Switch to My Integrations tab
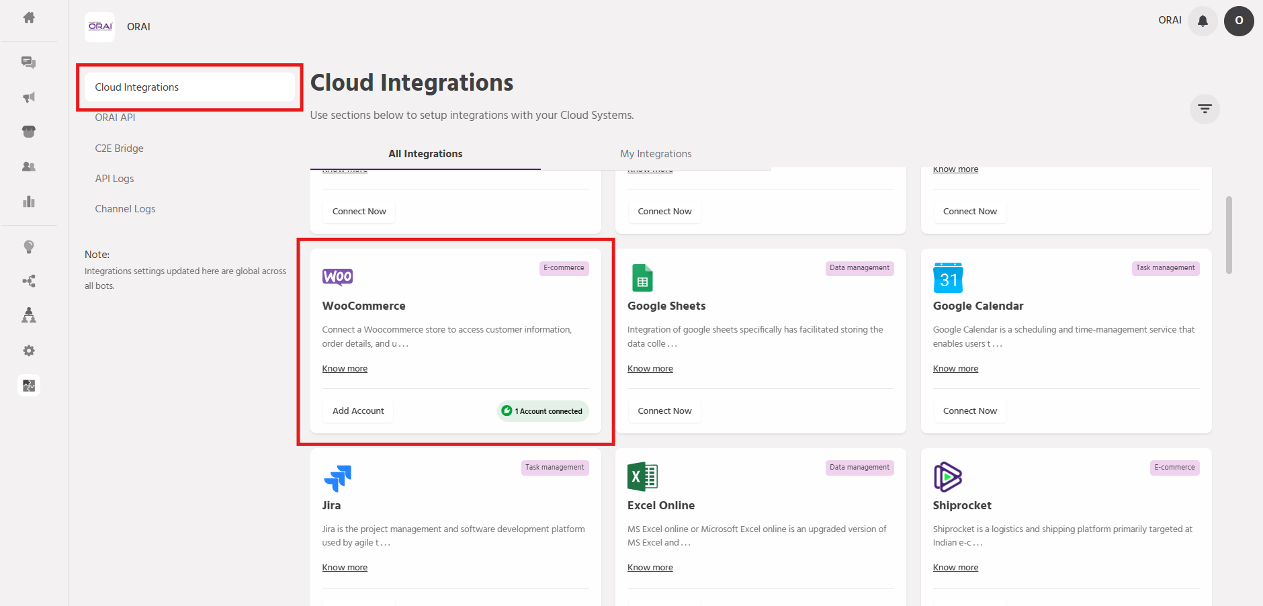This screenshot has width=1263, height=606. tap(656, 154)
